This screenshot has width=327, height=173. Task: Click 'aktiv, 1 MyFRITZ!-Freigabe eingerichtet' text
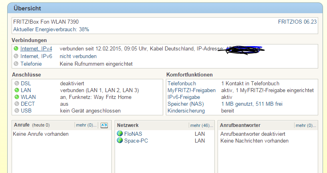267,91
